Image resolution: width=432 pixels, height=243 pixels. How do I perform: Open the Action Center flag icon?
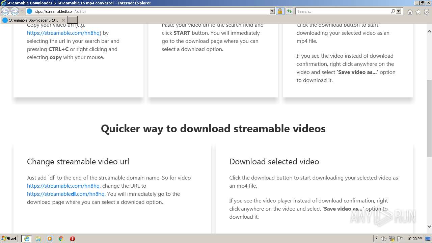pyautogui.click(x=399, y=239)
